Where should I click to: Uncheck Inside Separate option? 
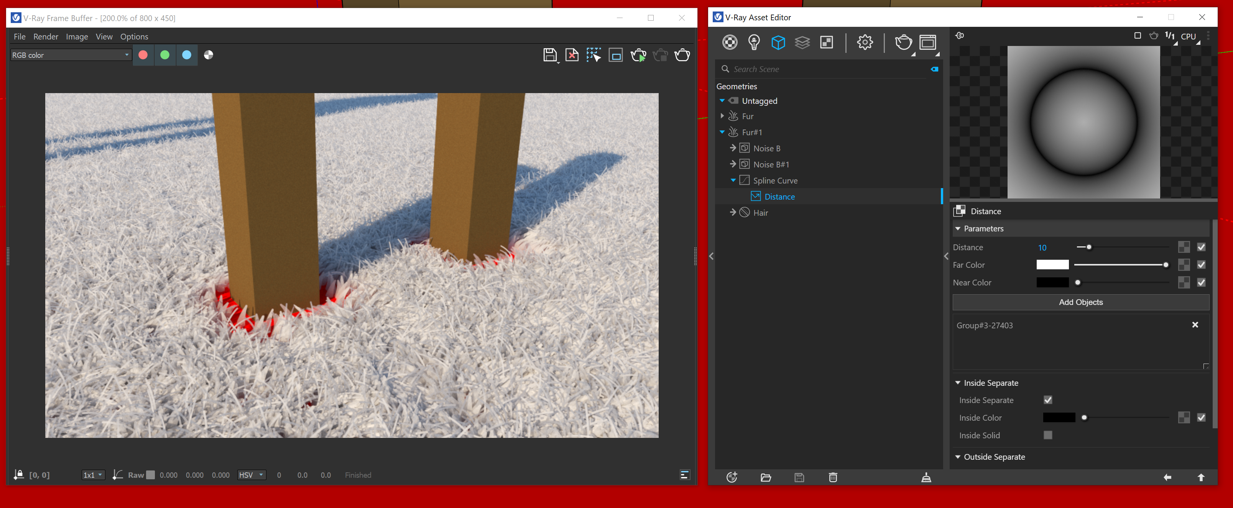(x=1048, y=400)
